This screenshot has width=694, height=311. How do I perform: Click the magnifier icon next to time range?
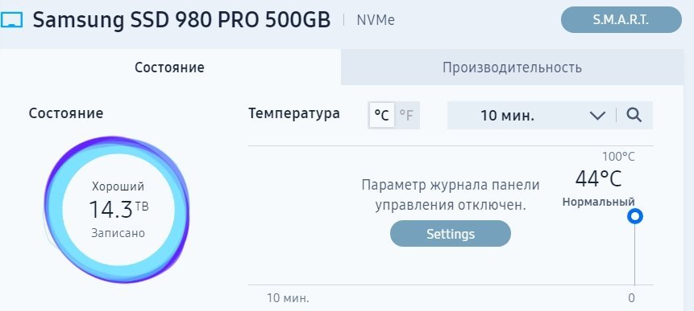point(634,116)
